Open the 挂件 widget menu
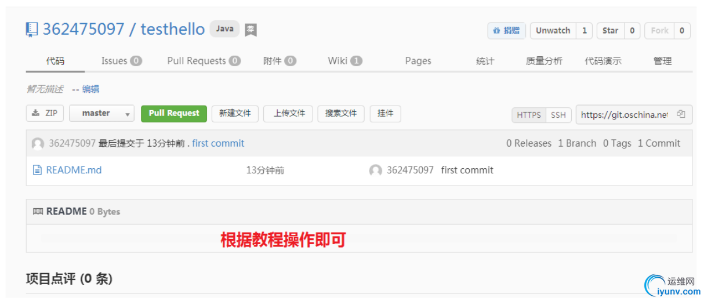The width and height of the screenshot is (704, 301). (x=386, y=113)
